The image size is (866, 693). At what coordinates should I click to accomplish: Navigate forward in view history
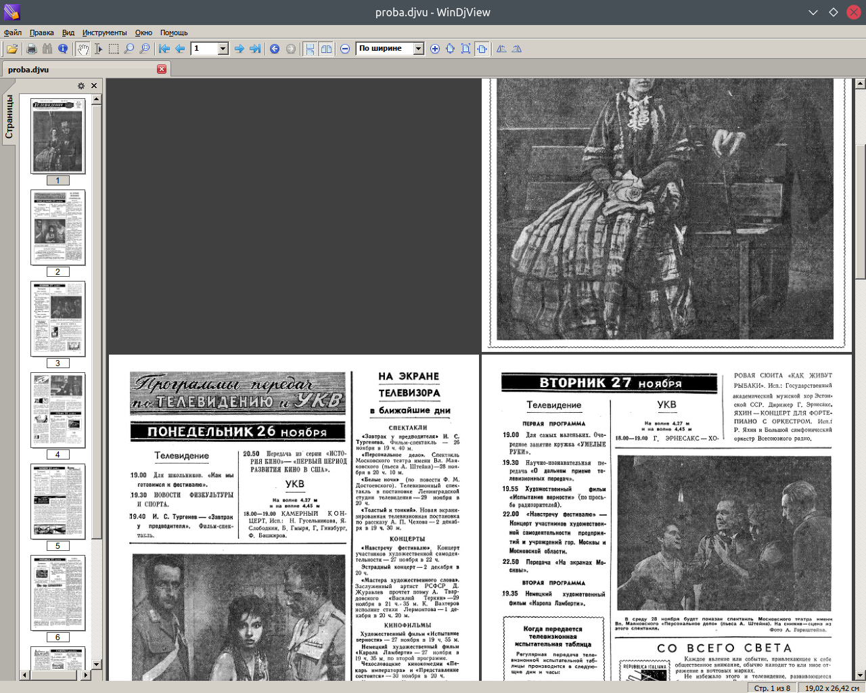(x=291, y=49)
